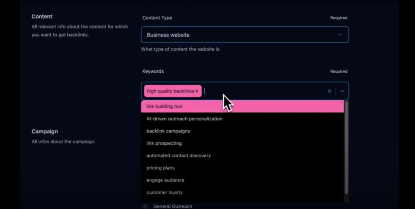Screen dimensions: 415x209
Task: Click the keywords dropdown scrollbar
Action: [347, 148]
